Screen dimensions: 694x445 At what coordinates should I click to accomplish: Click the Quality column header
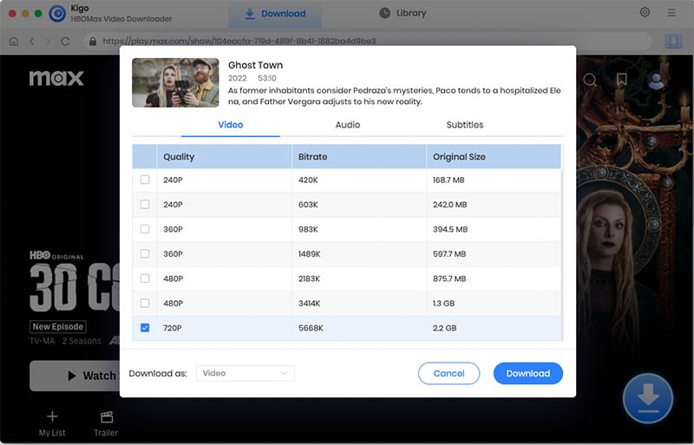[x=225, y=157]
